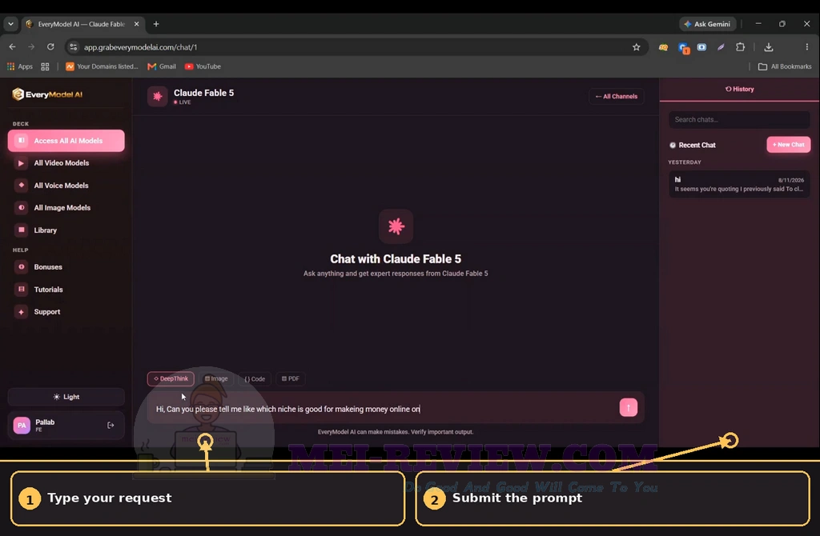Open the Apps bookmark shortcut
Image resolution: width=820 pixels, height=536 pixels.
[x=20, y=66]
